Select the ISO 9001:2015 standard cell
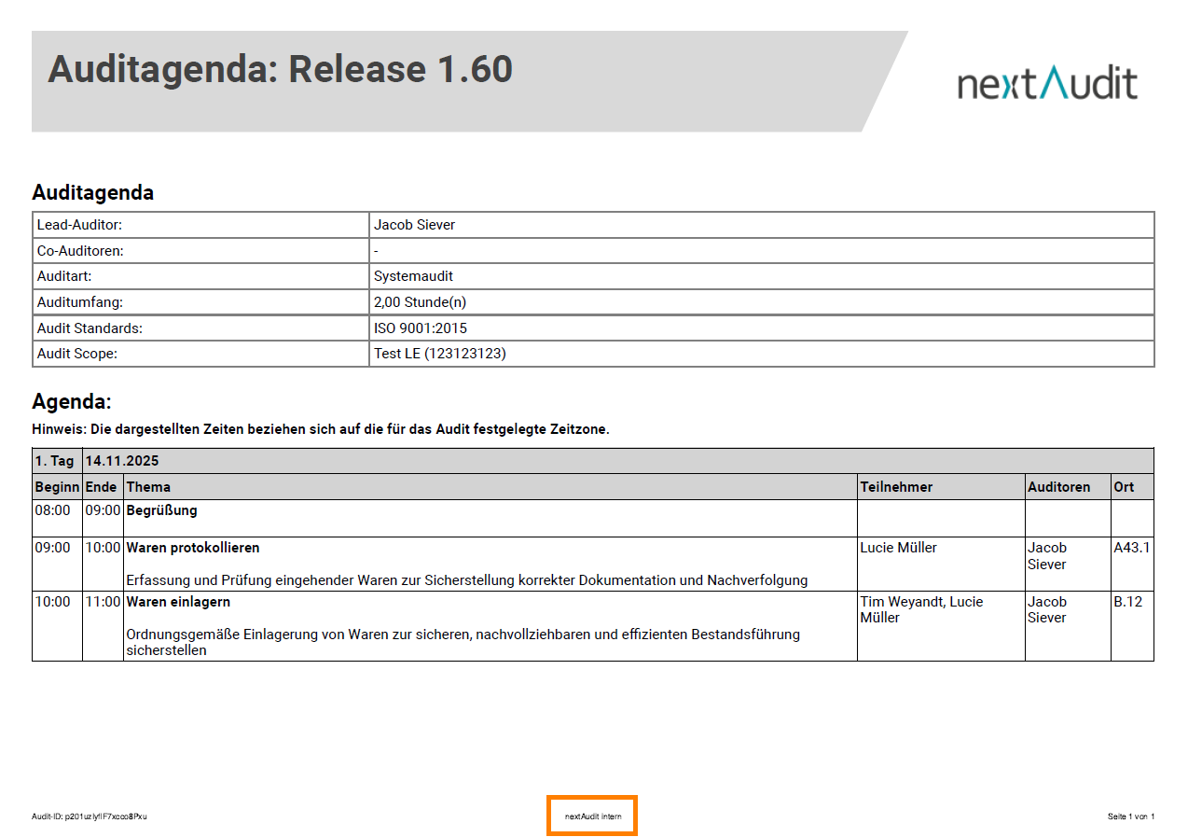The image size is (1188, 837). 421,328
